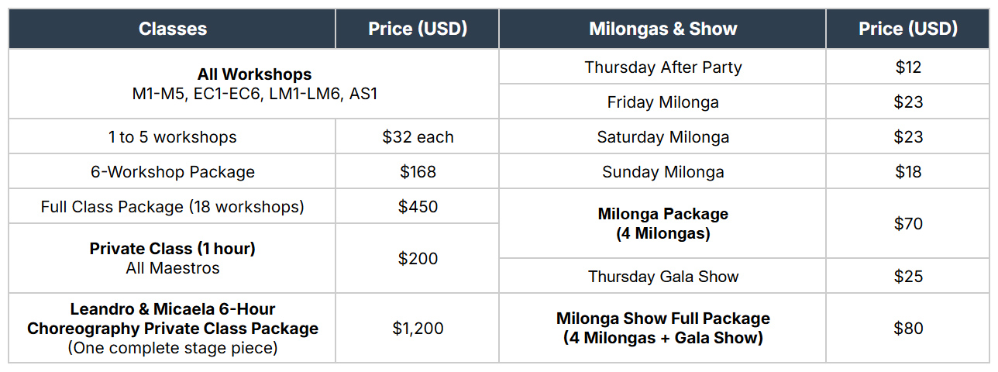Select the $1,200 price cell
The image size is (998, 372).
click(x=418, y=328)
